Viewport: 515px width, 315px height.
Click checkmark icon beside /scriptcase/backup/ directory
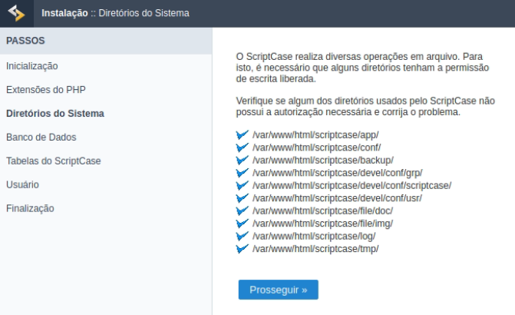[x=243, y=160]
